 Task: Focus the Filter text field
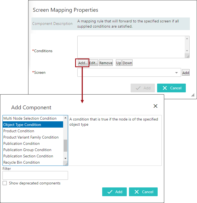coord(35,175)
